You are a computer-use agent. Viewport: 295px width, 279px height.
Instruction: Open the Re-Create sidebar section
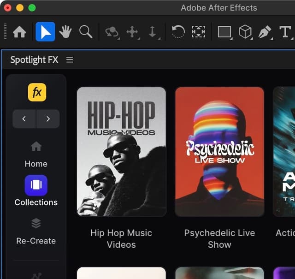click(x=36, y=232)
